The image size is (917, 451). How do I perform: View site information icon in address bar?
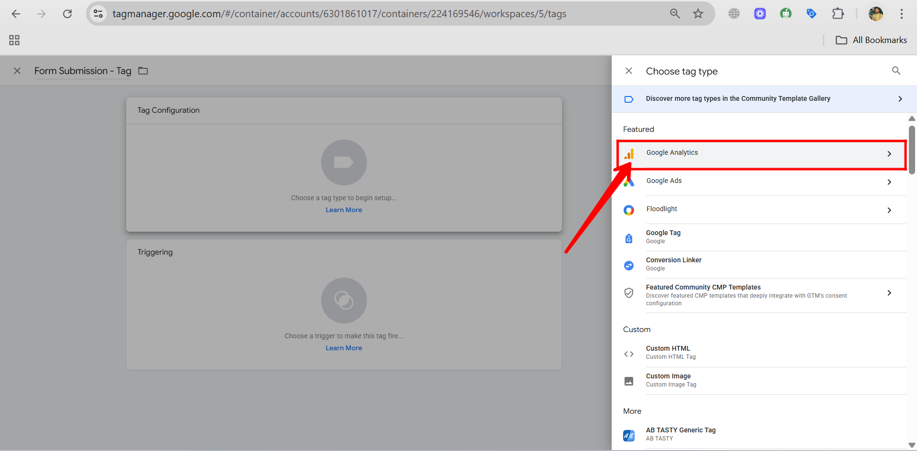(98, 14)
